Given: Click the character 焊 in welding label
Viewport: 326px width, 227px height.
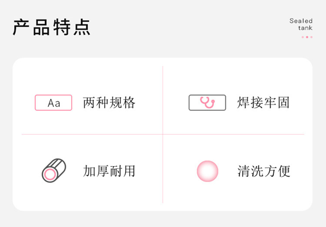Looking at the screenshot, I should [243, 103].
